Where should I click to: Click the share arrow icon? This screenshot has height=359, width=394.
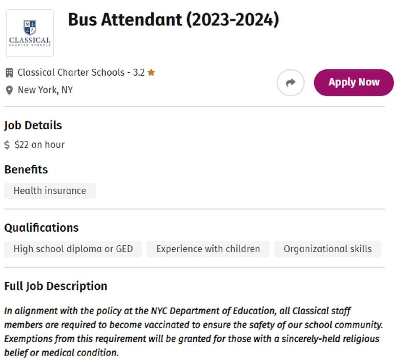click(291, 82)
